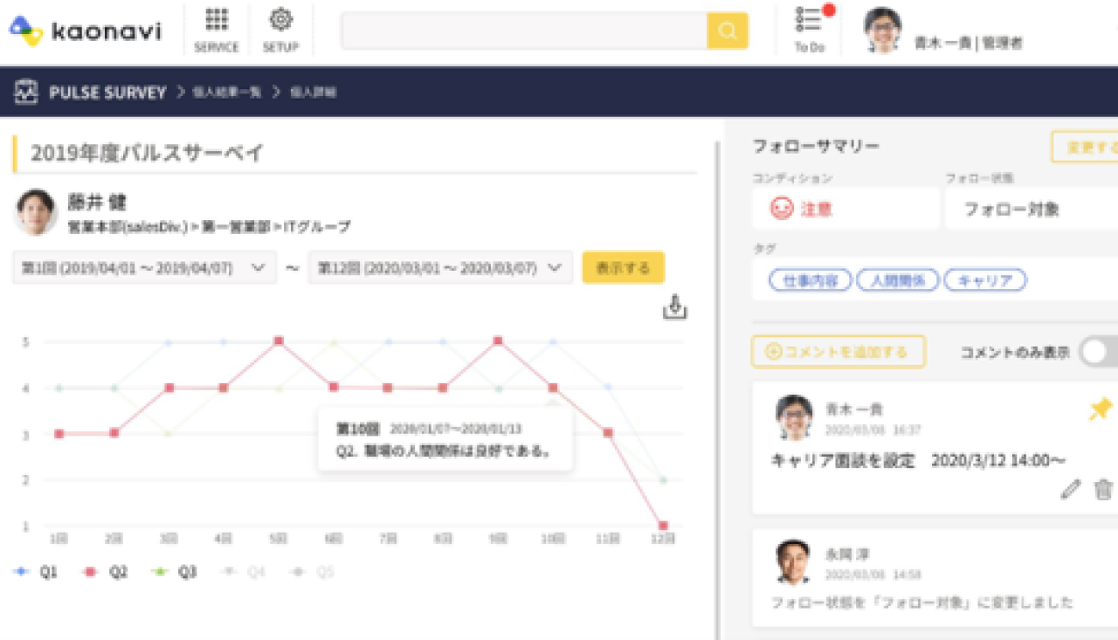Click the 第10回 tooltip on the chart
The height and width of the screenshot is (640, 1118).
(x=445, y=440)
